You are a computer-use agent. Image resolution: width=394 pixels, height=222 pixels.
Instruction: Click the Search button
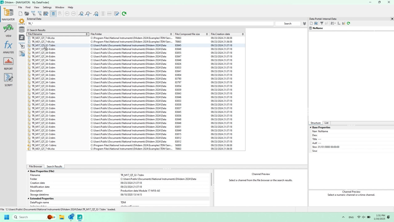click(x=288, y=23)
